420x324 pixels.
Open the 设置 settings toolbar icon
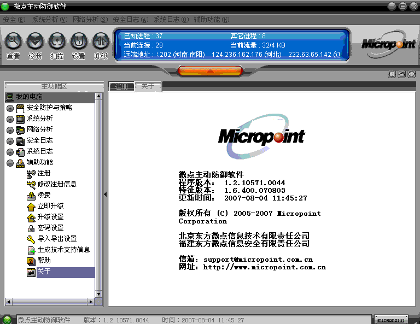[x=79, y=41]
